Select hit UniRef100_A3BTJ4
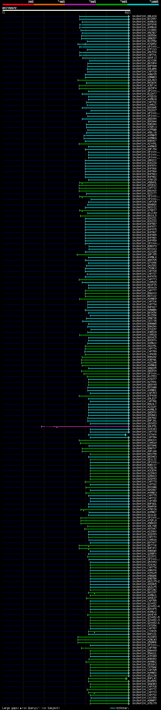This screenshot has width=161, height=710. click(x=144, y=85)
